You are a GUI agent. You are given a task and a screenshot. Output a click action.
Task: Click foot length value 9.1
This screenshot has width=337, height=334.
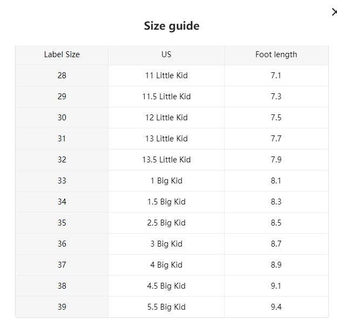point(276,286)
